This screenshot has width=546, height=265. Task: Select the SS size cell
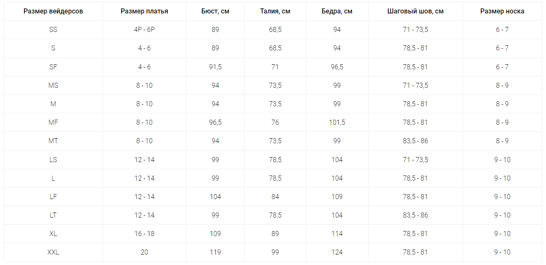click(53, 30)
